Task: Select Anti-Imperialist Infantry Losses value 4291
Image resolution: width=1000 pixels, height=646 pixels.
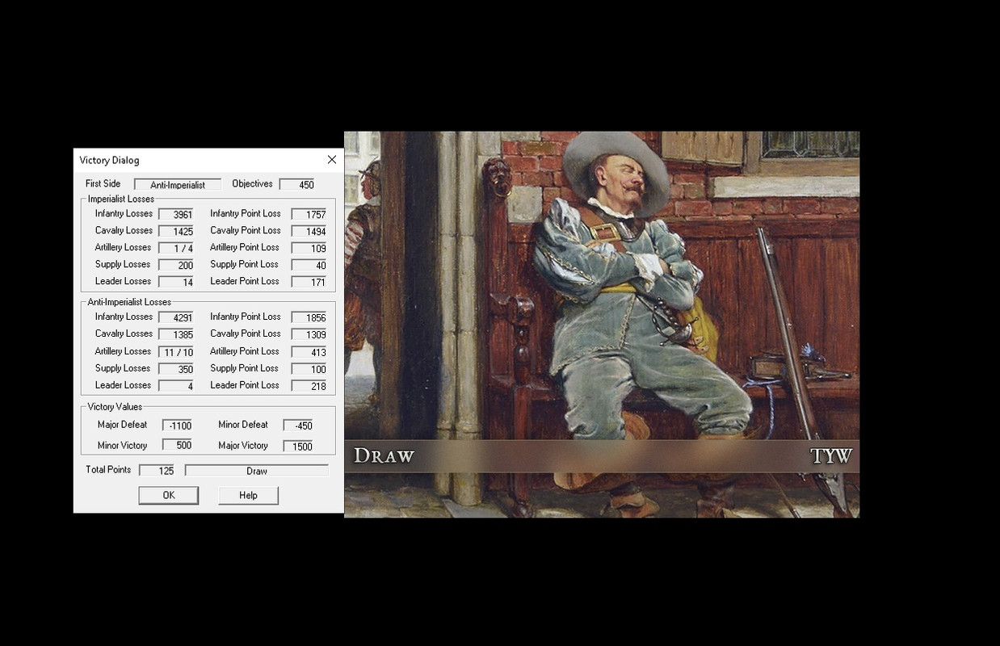Action: click(176, 318)
